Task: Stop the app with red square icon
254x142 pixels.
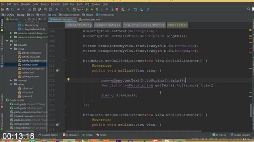Action: (117, 9)
